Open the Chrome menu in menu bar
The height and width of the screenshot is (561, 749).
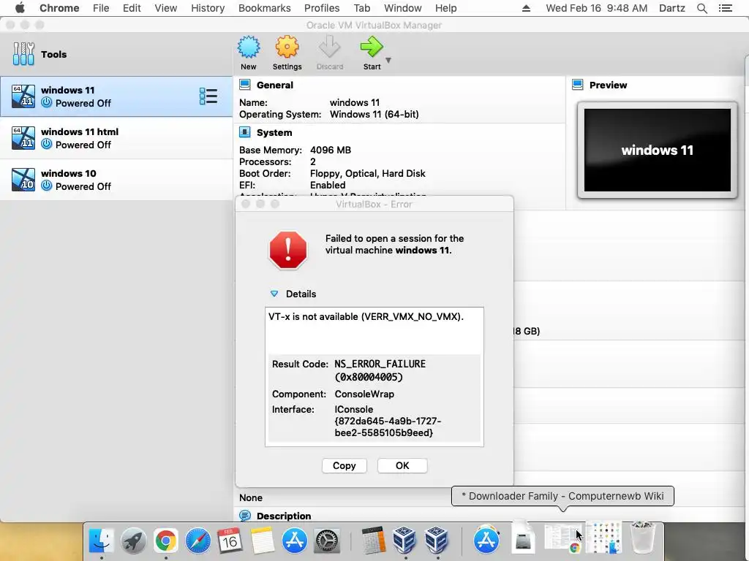pos(59,8)
